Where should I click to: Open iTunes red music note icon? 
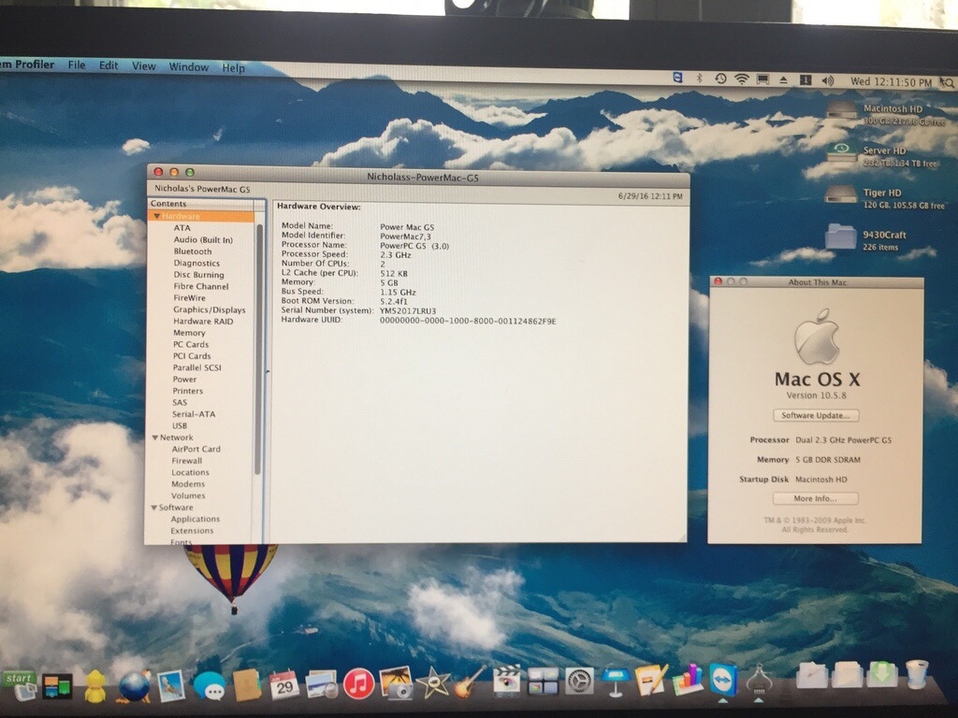(x=358, y=683)
